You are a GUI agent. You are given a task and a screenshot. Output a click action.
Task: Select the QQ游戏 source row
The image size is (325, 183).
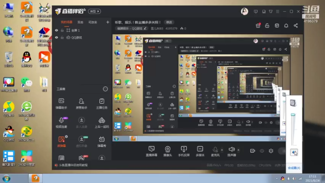point(82,37)
